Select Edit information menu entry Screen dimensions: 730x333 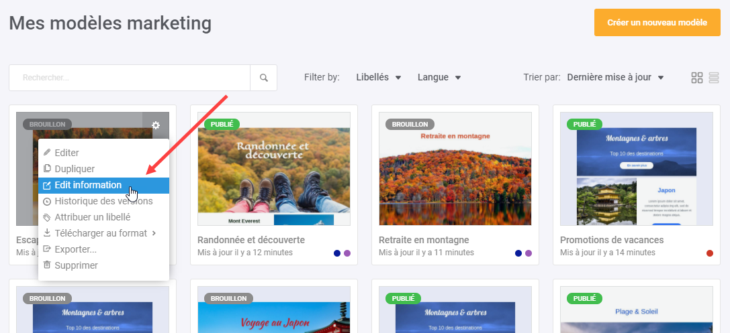[103, 186]
